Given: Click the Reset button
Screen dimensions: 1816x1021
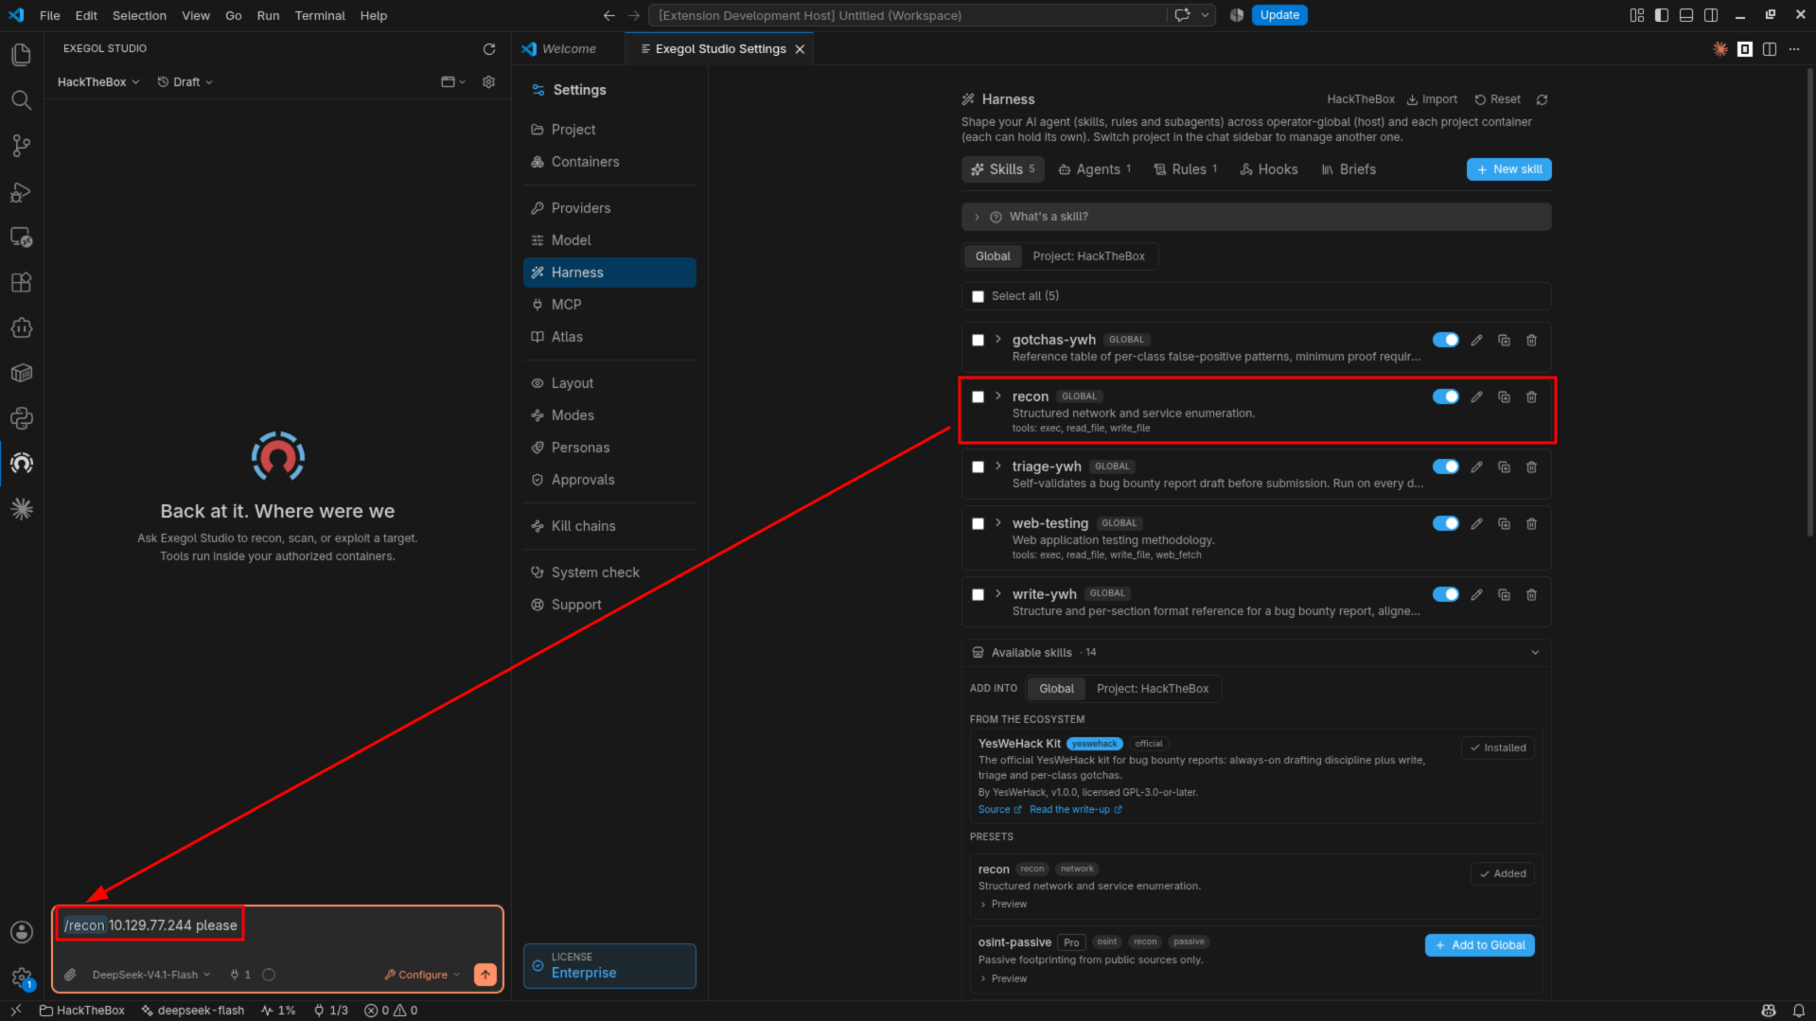Looking at the screenshot, I should [1497, 99].
